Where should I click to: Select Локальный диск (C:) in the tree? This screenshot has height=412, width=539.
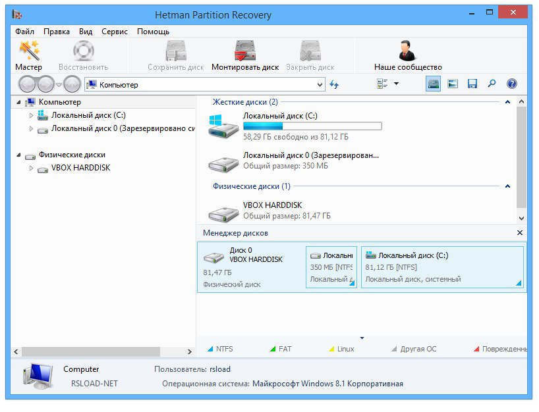[88, 115]
